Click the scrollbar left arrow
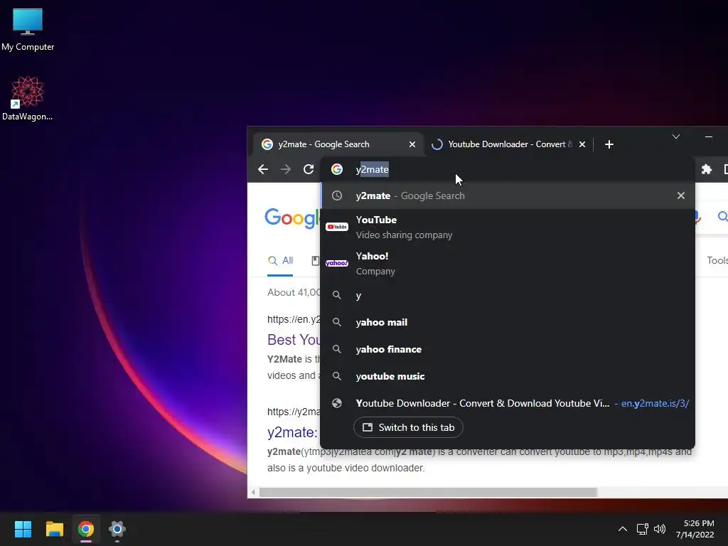 (253, 492)
